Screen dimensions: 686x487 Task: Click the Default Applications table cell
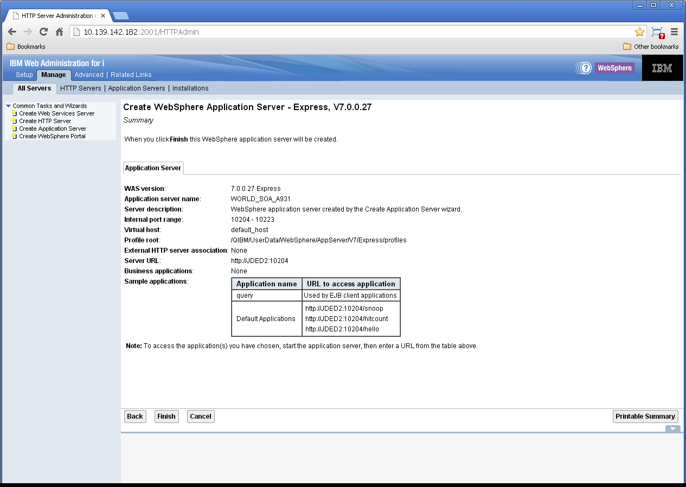point(267,319)
